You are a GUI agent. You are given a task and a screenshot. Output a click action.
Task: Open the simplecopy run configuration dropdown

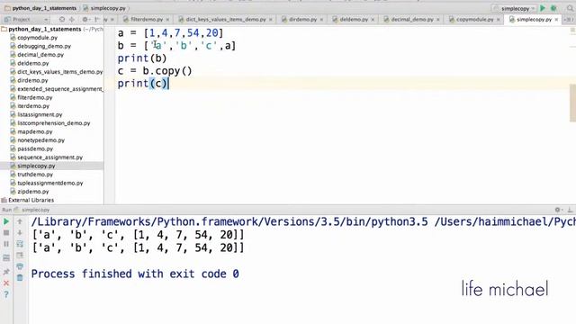514,8
